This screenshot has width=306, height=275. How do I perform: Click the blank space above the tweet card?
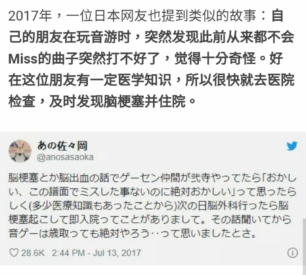point(153,121)
